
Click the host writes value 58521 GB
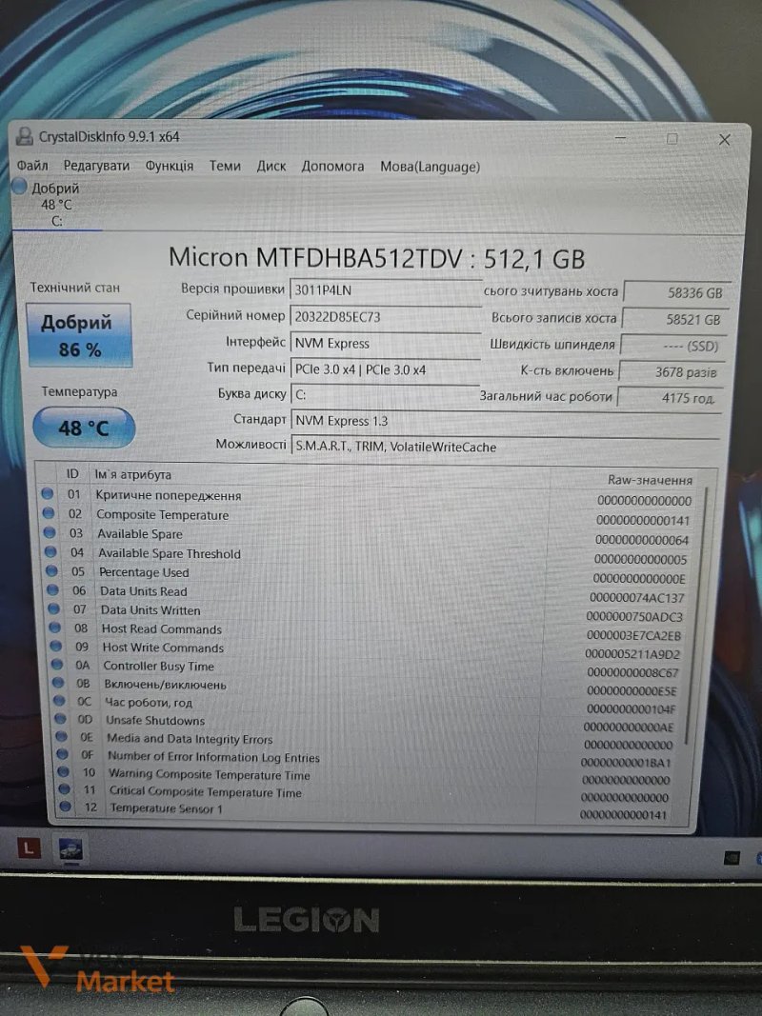point(674,319)
